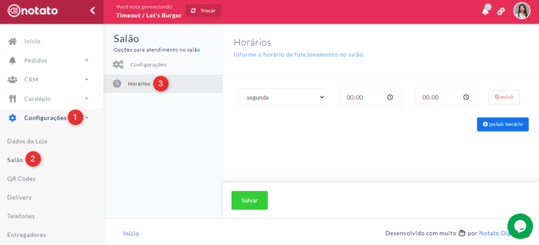
Task: Click the clock icon in second time field
Action: [x=466, y=97]
